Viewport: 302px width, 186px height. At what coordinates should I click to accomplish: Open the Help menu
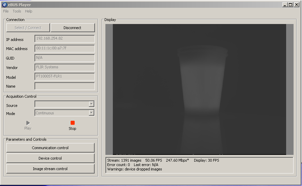pyautogui.click(x=29, y=11)
